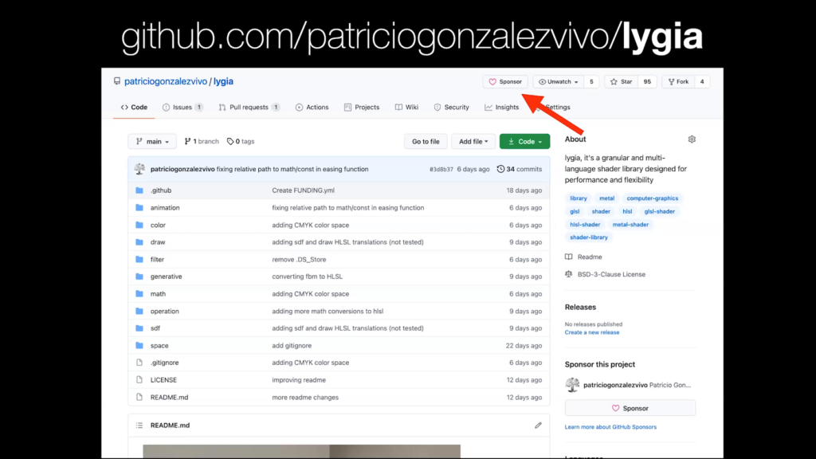The width and height of the screenshot is (816, 459).
Task: Open the Insights tab
Action: 502,108
